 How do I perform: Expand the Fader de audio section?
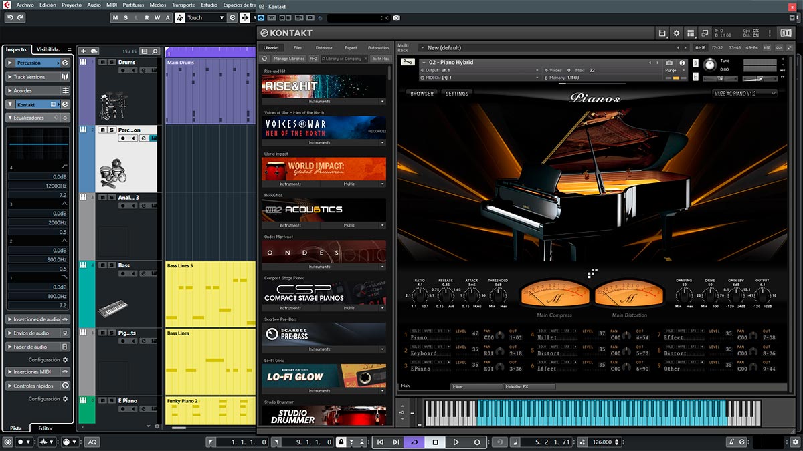coord(37,347)
